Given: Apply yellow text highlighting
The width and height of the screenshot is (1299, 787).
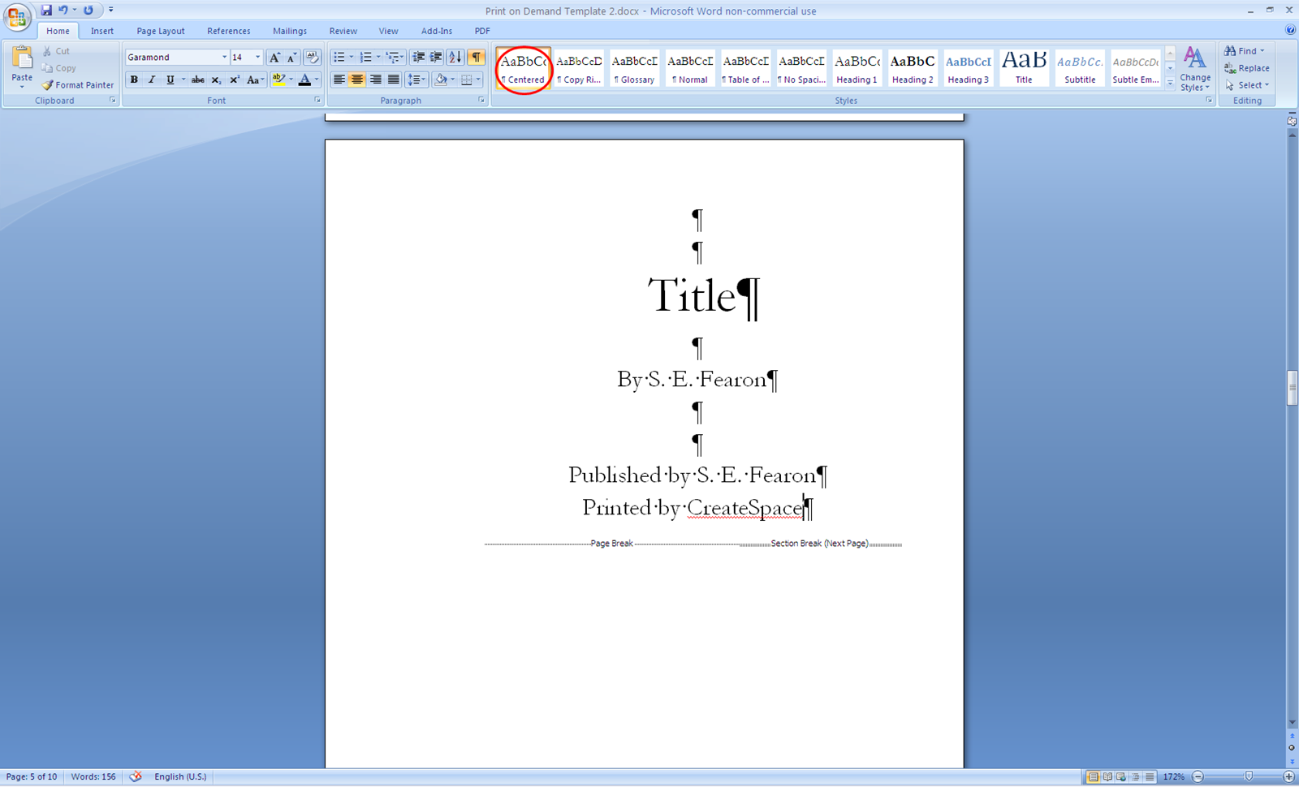Looking at the screenshot, I should point(277,80).
